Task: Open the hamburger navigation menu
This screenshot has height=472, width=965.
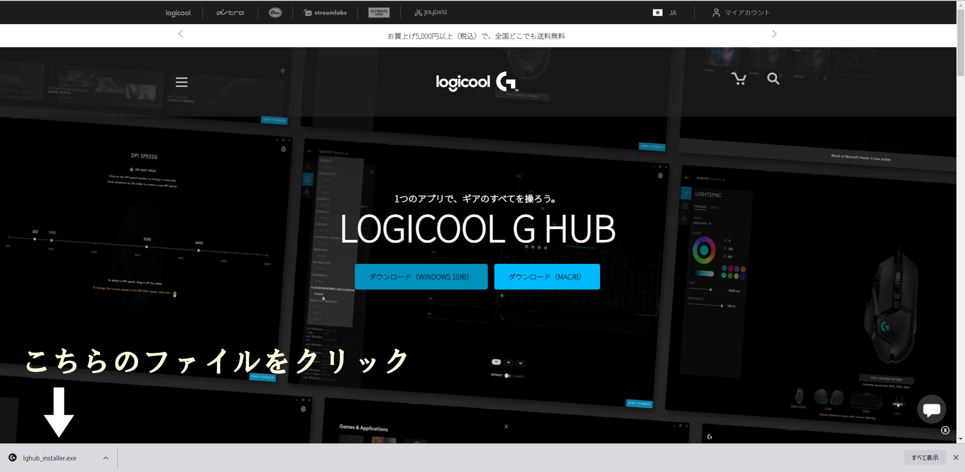Action: (x=181, y=82)
